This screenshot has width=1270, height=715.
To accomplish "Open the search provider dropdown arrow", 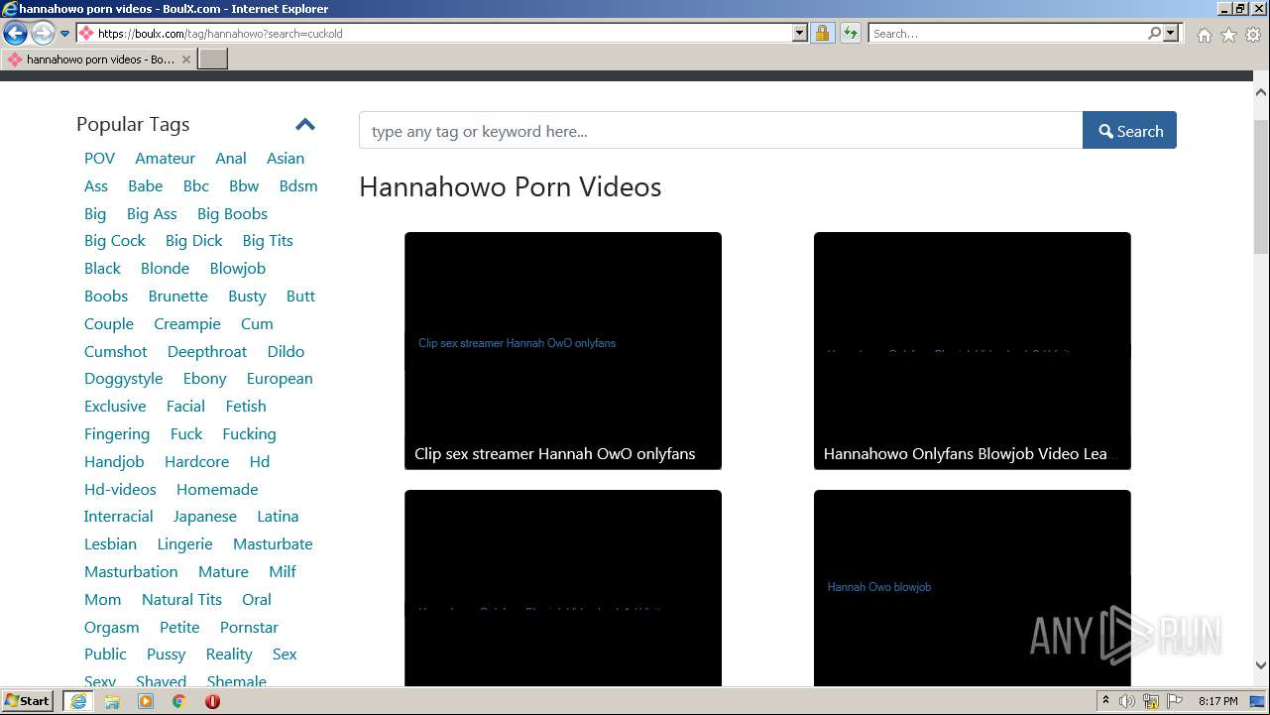I will point(1171,34).
